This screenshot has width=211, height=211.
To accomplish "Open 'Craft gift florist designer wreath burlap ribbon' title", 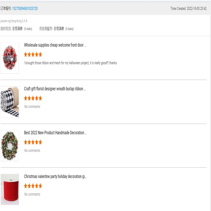I will click(55, 89).
